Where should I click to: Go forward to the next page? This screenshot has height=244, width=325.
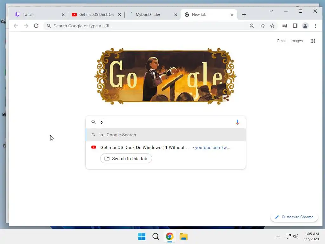[26, 26]
